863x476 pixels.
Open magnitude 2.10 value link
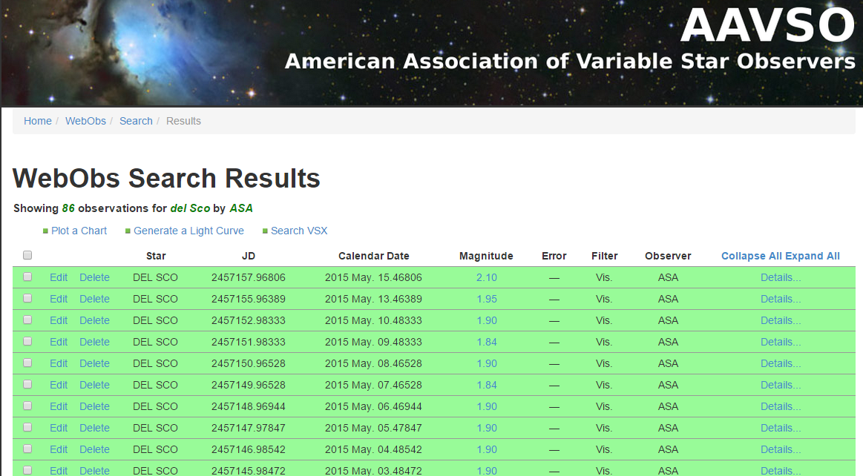[x=487, y=277]
